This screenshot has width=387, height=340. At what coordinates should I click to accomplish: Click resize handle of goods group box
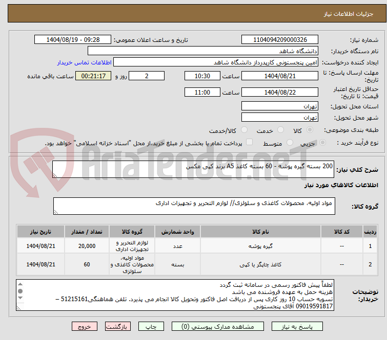[x=56, y=212]
